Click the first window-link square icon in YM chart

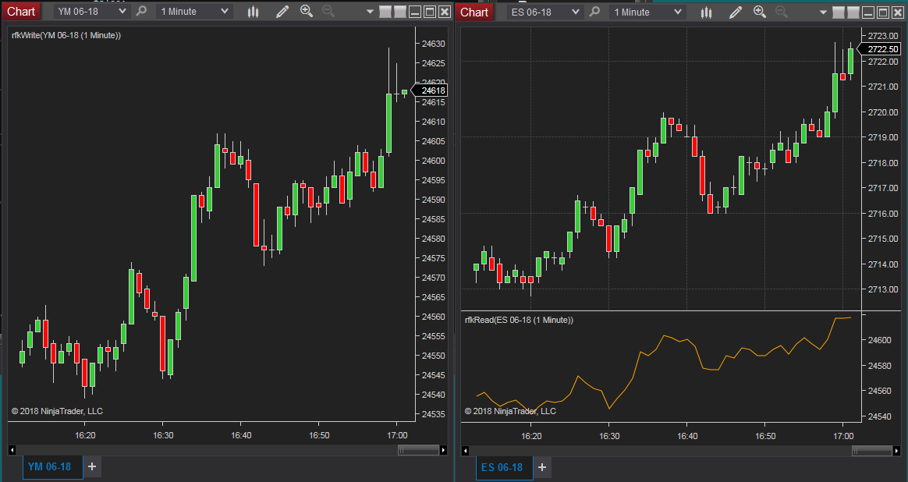click(x=385, y=12)
